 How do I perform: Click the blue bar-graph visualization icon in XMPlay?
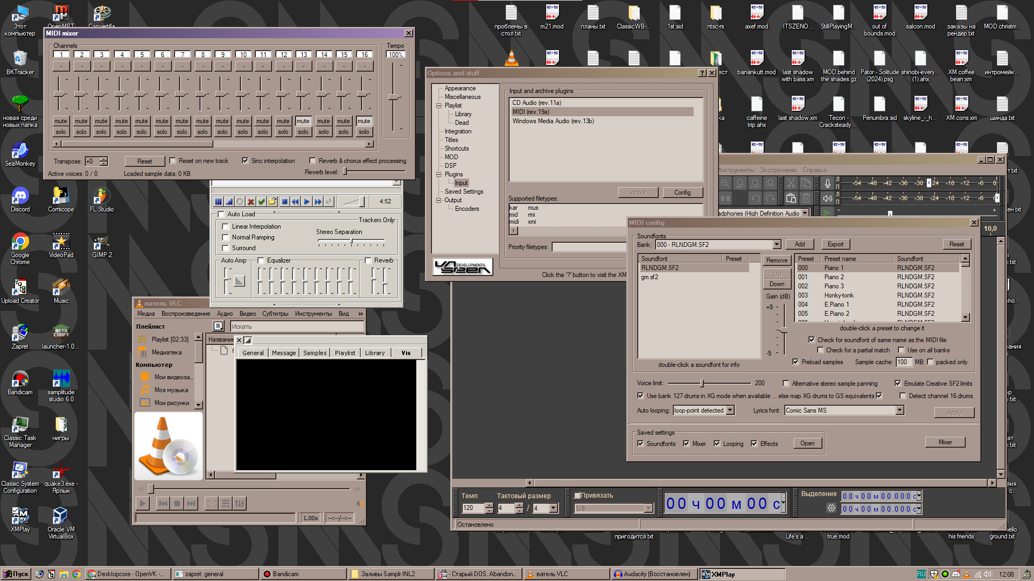point(229,202)
